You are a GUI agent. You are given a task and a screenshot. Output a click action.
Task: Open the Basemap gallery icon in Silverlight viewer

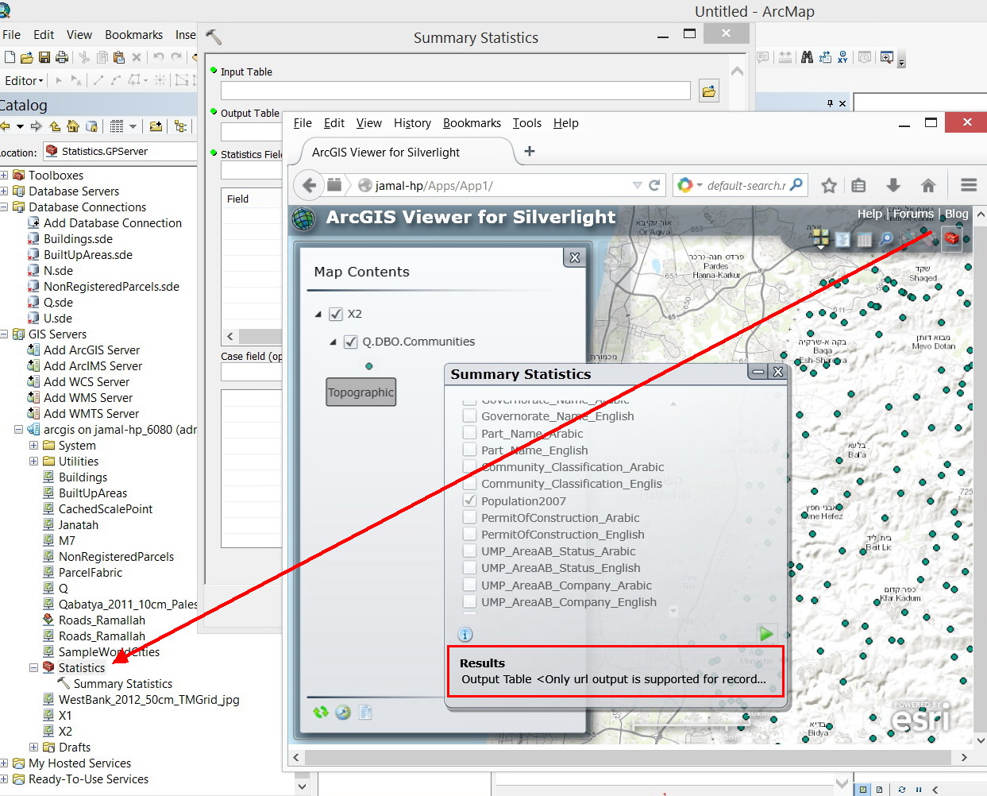click(820, 238)
